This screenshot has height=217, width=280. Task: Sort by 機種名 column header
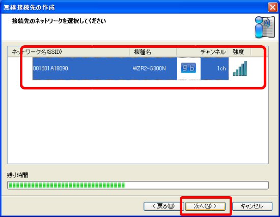coord(153,52)
